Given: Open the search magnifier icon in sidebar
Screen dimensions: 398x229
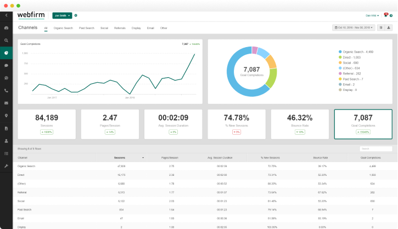Looking at the screenshot, I should [7, 41].
